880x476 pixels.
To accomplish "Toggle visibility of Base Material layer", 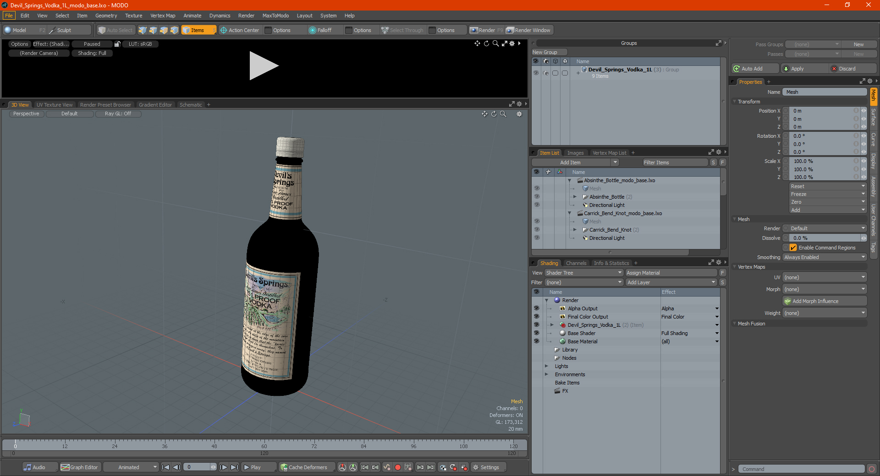I will point(536,341).
